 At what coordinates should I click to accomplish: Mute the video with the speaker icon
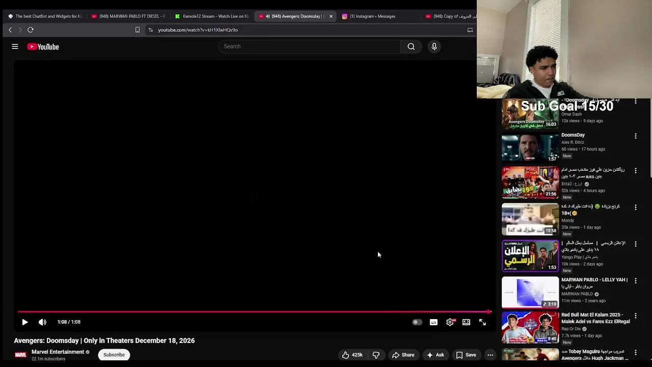42,322
